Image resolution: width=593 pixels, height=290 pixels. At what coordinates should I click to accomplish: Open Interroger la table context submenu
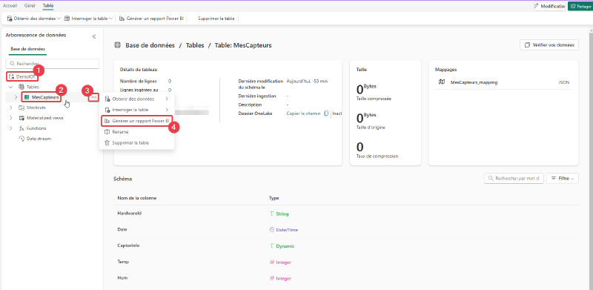pos(136,110)
